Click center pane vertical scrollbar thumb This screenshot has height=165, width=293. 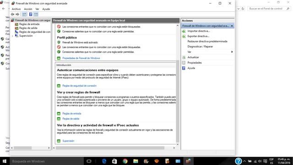click(x=178, y=101)
